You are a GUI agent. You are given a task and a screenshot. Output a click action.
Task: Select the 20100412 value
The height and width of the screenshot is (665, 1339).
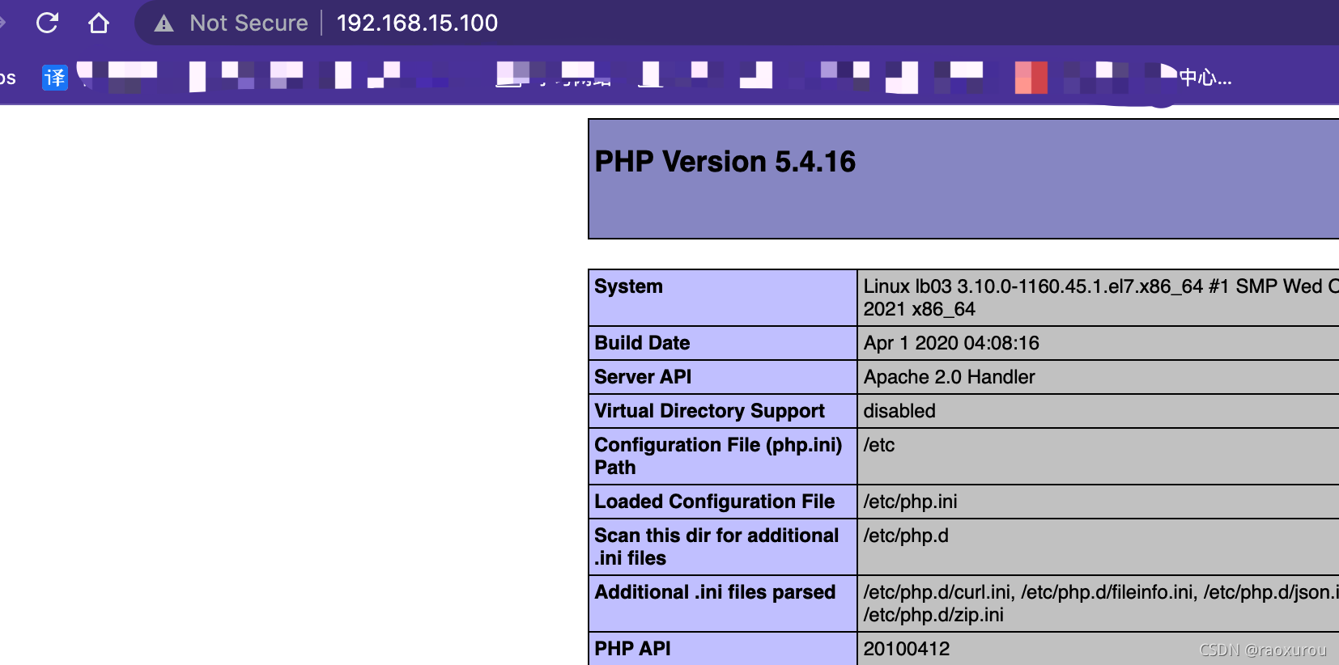tap(907, 649)
